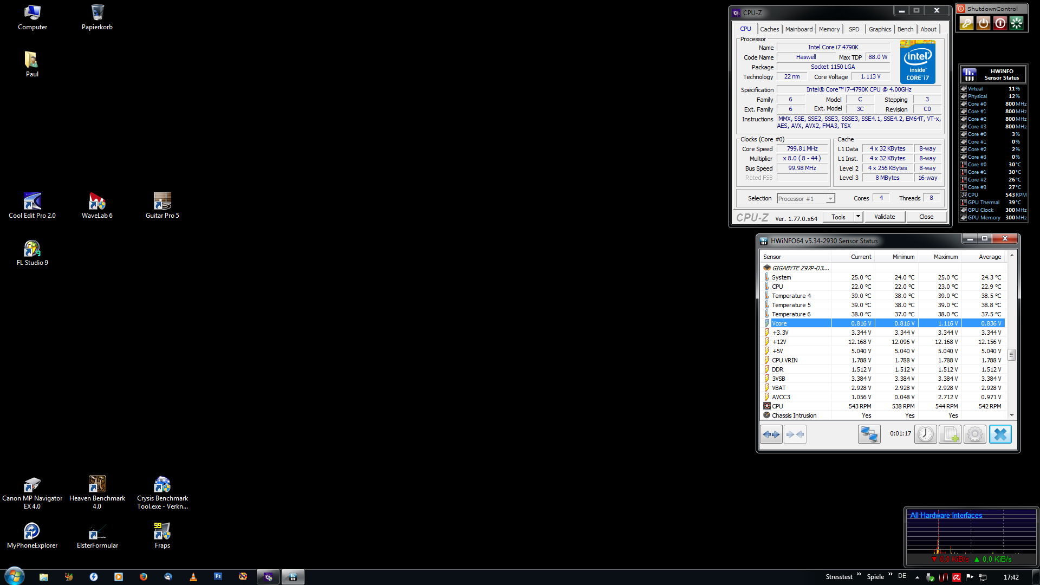Click the Windows Start button
Viewport: 1040px width, 585px height.
pos(15,576)
